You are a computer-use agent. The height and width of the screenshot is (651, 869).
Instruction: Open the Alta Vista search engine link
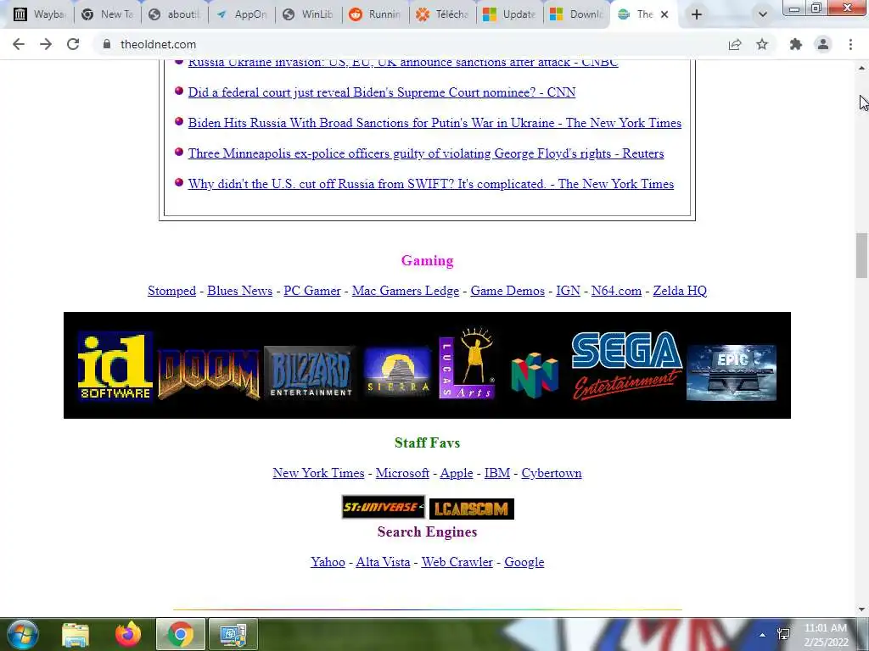point(383,562)
